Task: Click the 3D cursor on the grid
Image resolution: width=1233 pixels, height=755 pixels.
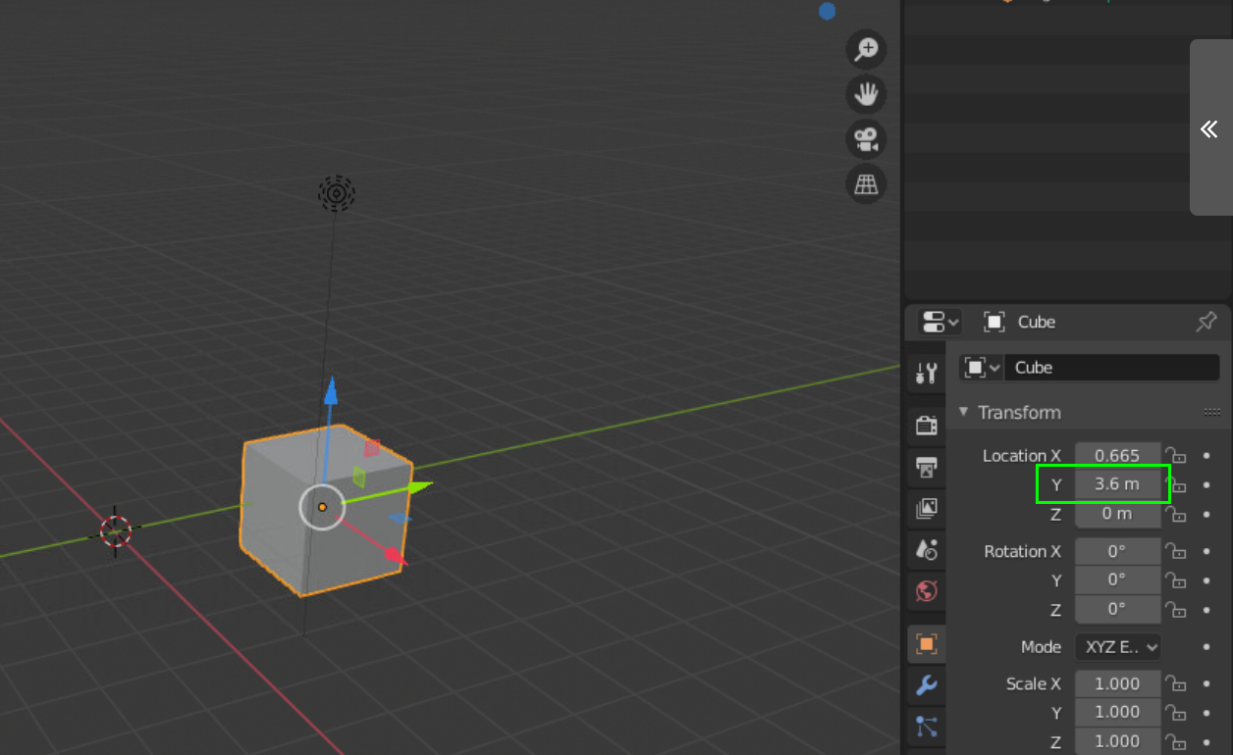Action: tap(116, 531)
